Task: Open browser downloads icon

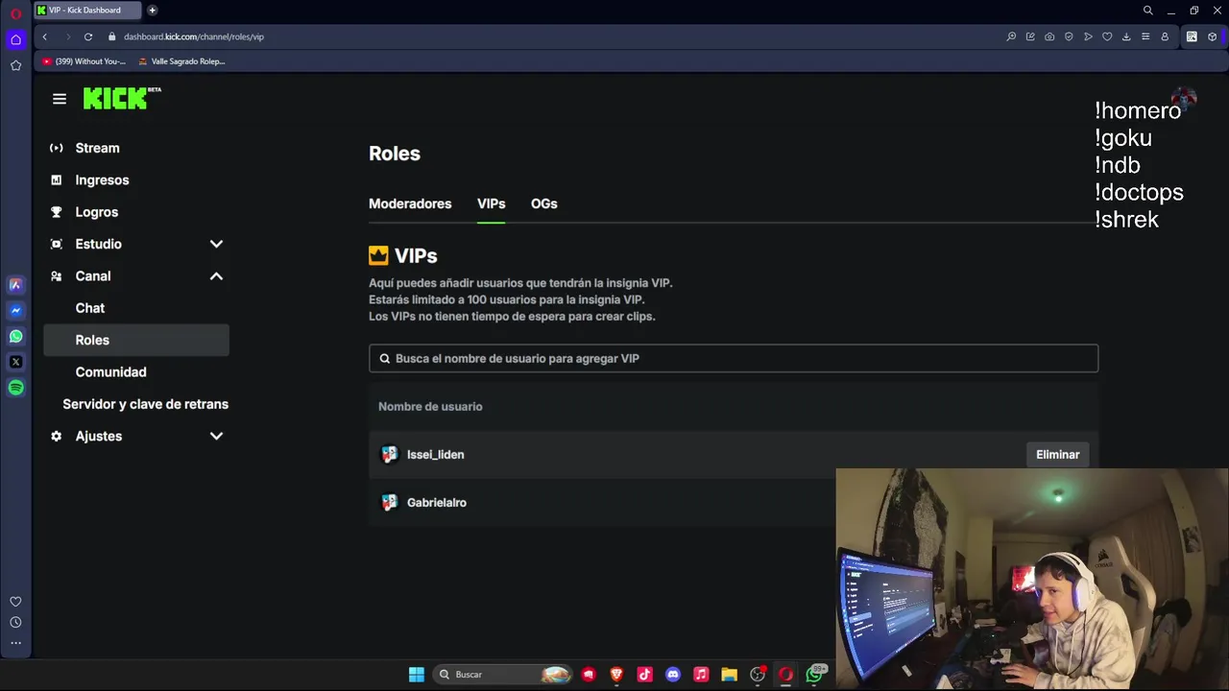Action: click(1126, 36)
